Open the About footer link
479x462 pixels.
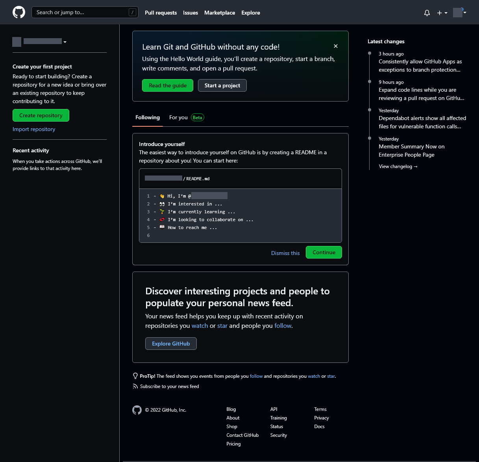pyautogui.click(x=233, y=418)
